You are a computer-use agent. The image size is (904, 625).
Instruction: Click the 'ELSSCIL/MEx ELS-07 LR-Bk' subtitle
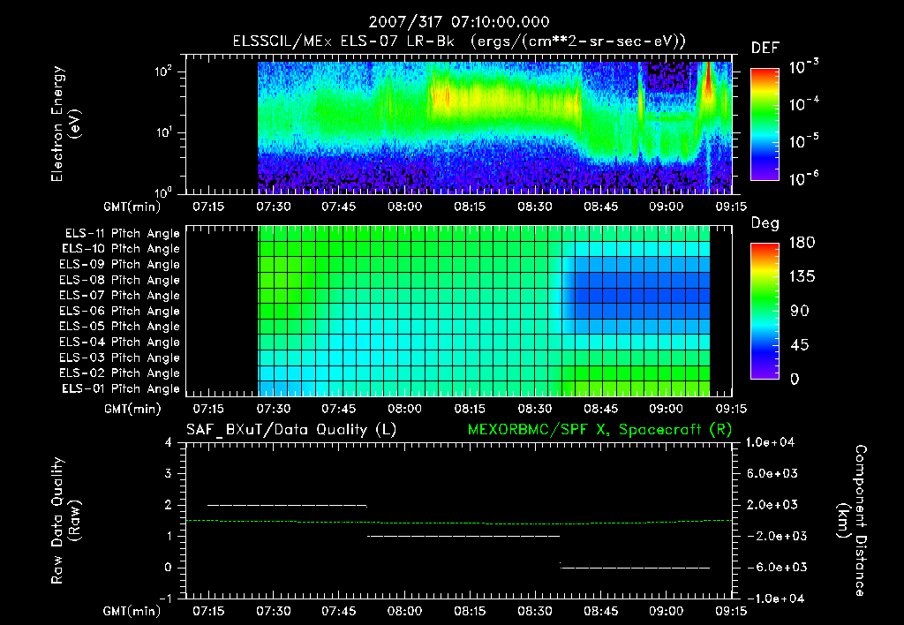tap(343, 41)
